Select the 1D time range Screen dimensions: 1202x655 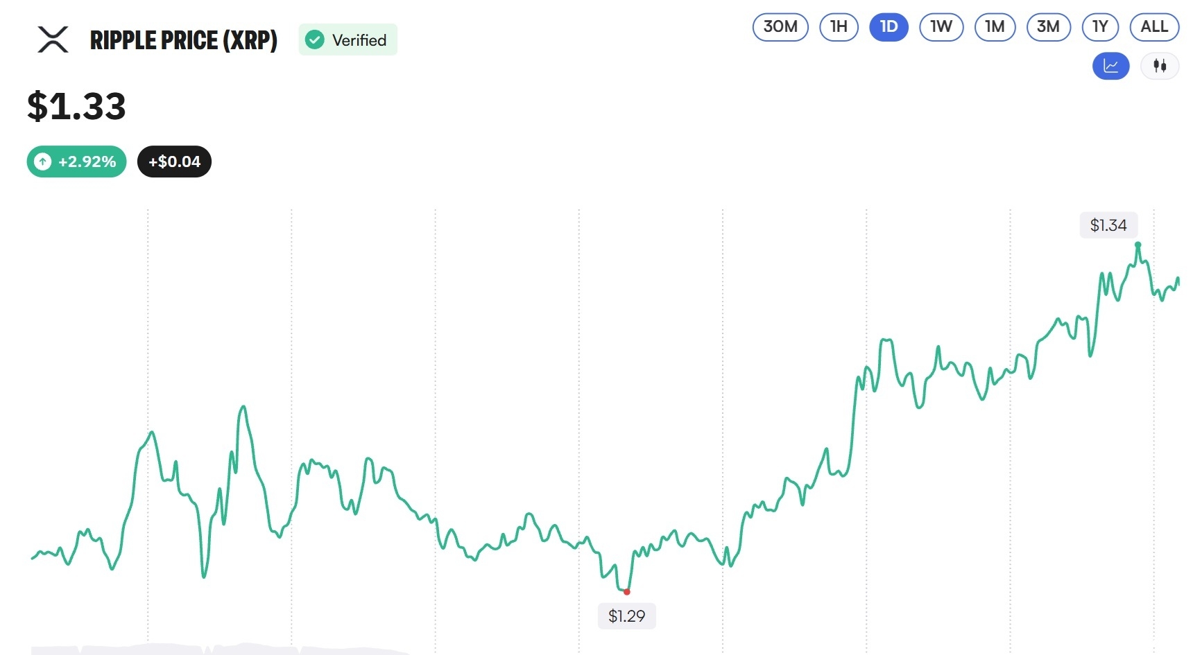888,27
